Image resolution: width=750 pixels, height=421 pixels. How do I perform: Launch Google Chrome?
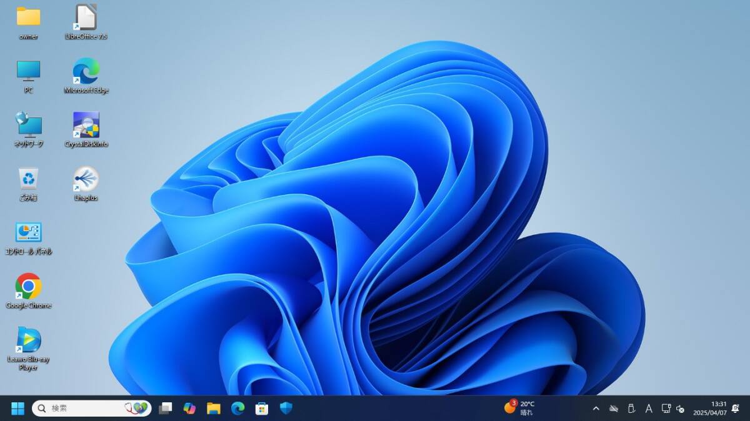point(27,289)
